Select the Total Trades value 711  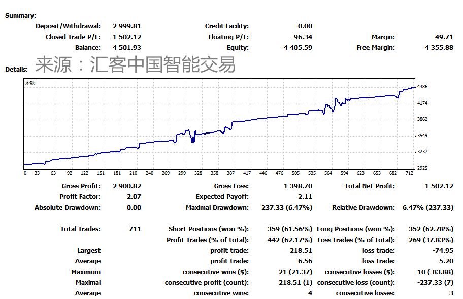tap(135, 229)
